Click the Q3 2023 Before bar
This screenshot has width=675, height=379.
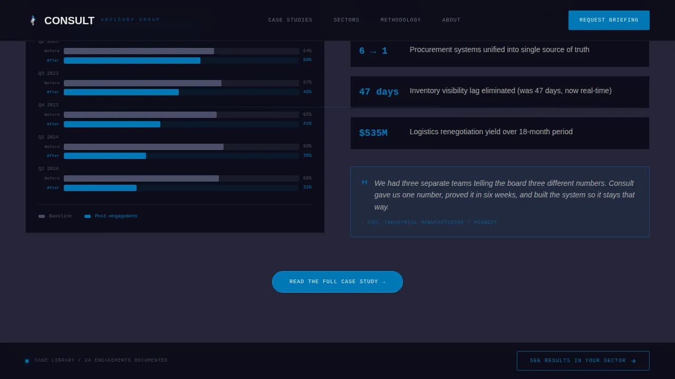point(142,83)
